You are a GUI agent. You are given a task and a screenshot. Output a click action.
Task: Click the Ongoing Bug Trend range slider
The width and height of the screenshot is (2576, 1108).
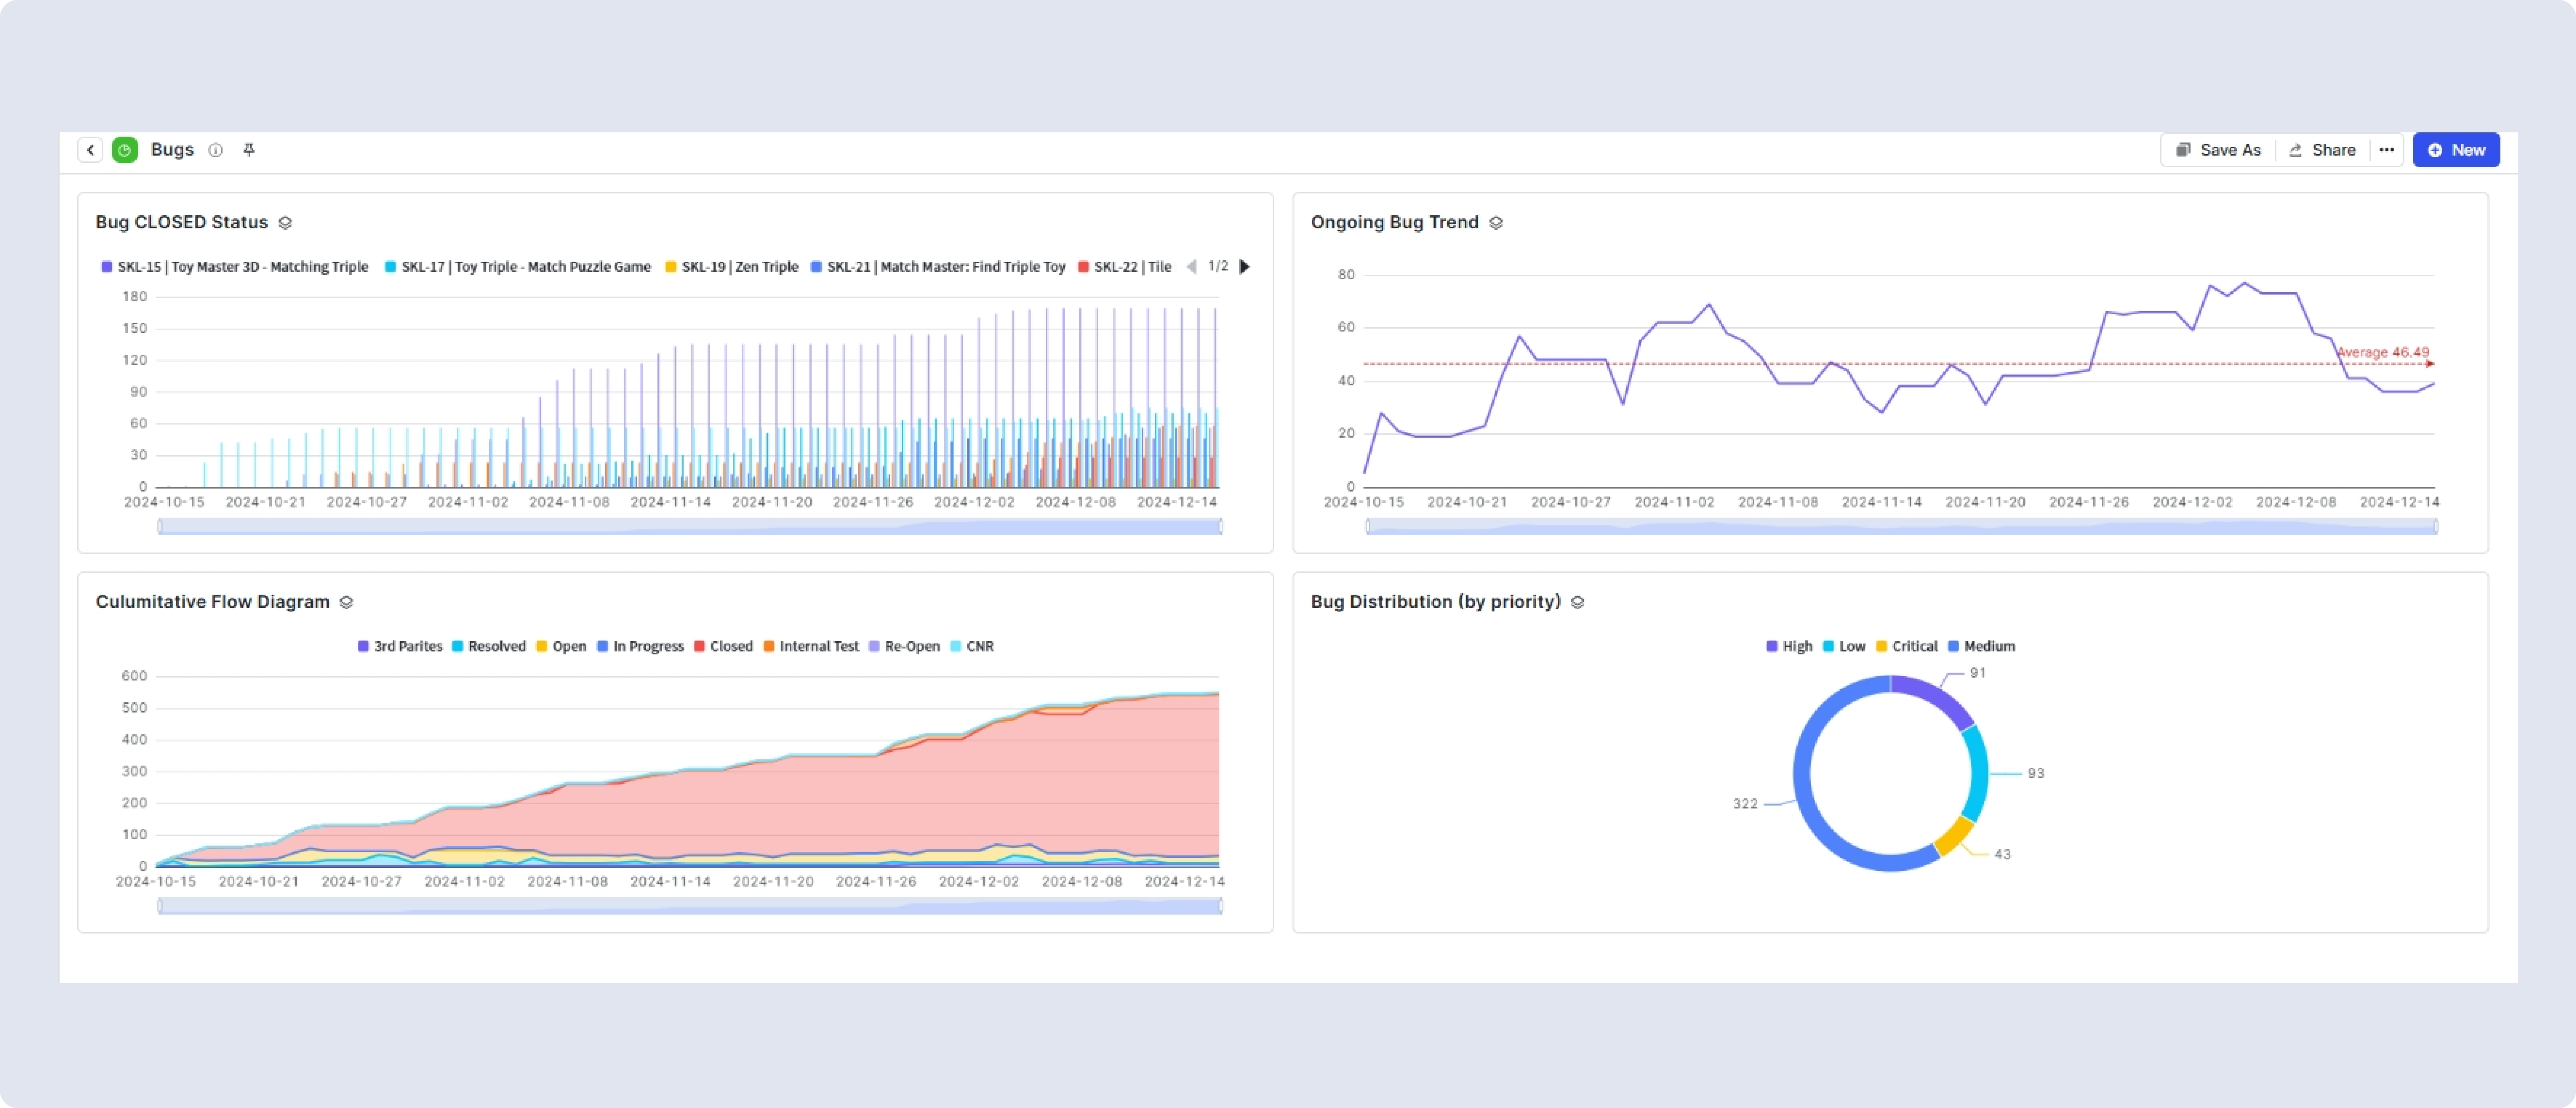coord(1902,526)
